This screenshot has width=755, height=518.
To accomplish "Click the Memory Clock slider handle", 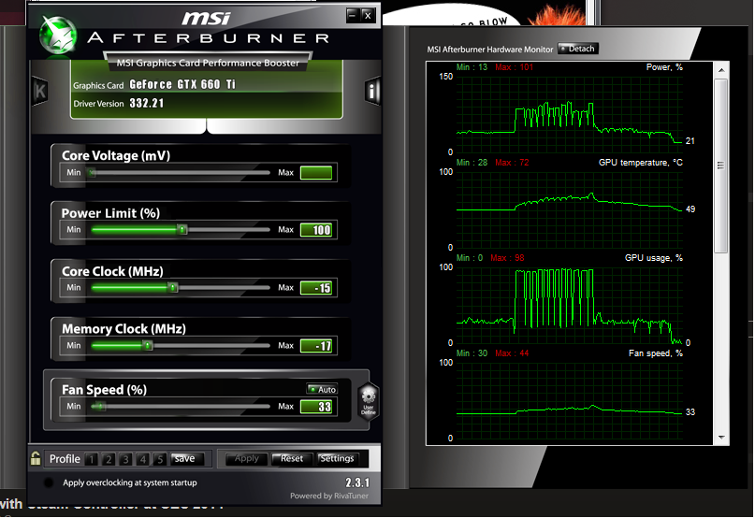I will pyautogui.click(x=148, y=345).
